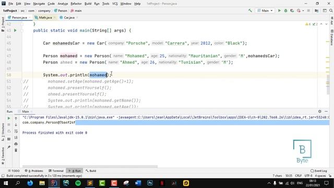
Task: Toggle the Favorites tool window stripe
Action: pos(3,156)
